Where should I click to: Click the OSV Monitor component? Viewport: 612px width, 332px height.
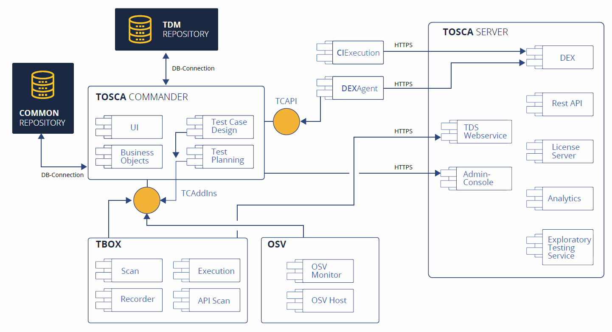click(x=320, y=271)
